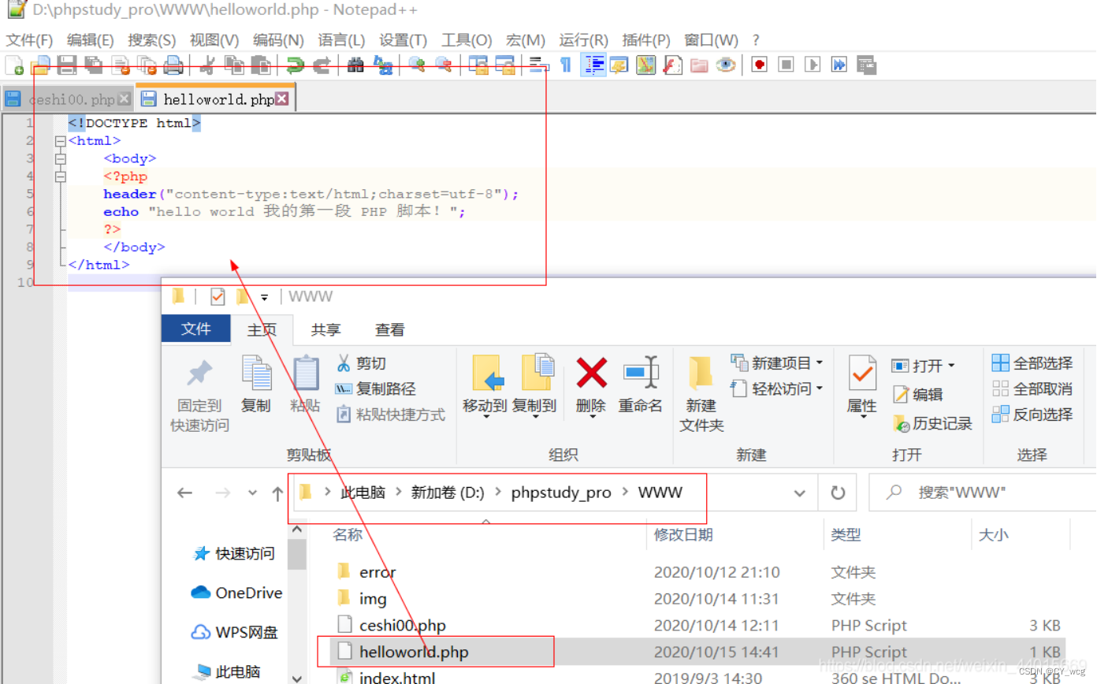Collapse the html fold marker on line 2

coord(60,141)
